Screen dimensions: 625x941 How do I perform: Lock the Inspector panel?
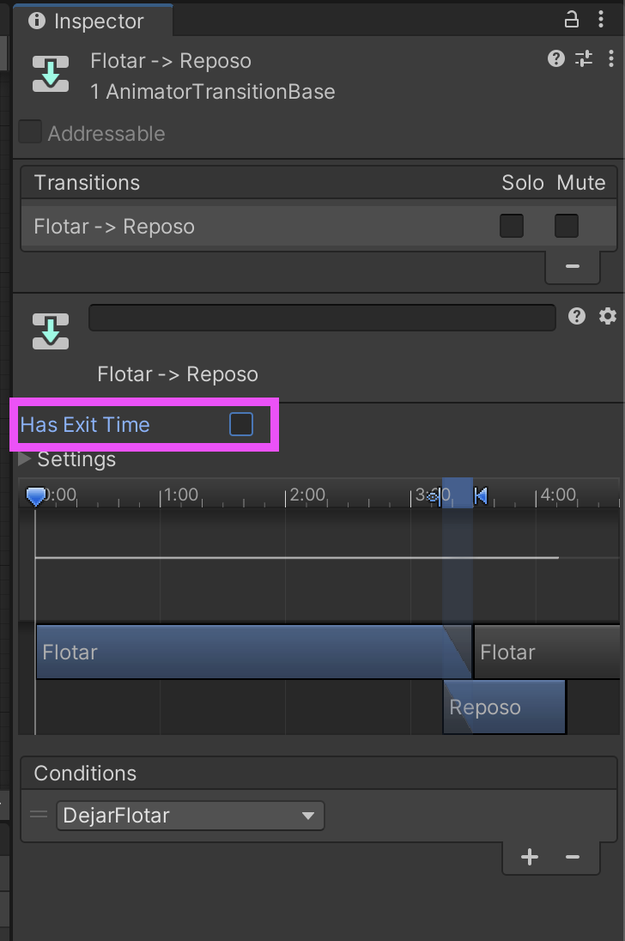coord(571,20)
